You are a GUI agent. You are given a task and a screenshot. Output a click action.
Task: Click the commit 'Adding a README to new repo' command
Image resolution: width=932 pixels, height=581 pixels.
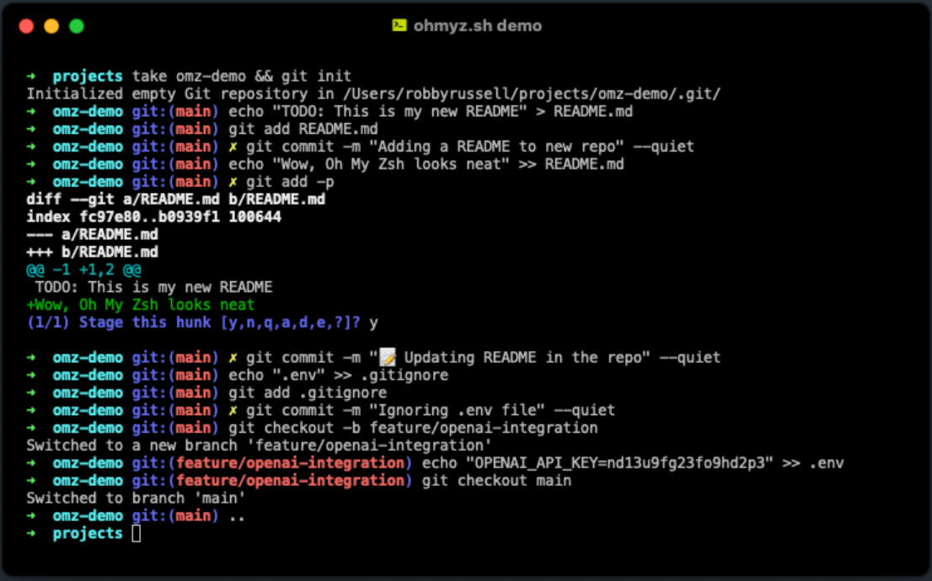click(x=470, y=147)
